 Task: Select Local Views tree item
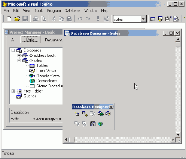point(46,71)
